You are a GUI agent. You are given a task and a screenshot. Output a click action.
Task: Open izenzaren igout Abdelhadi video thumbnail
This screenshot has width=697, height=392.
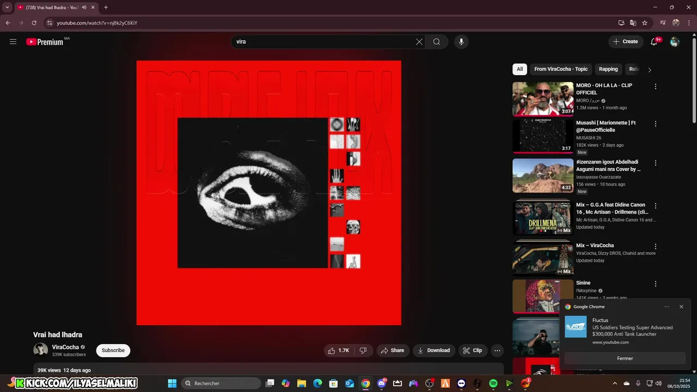pos(543,176)
